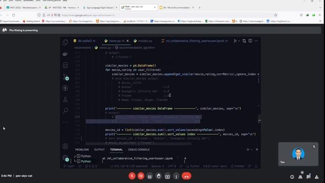Click the Spaces: 4 indentation setting
The width and height of the screenshot is (325, 183).
(157, 166)
